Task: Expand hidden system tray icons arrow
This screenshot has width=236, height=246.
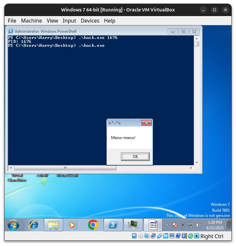Action: tap(167, 225)
